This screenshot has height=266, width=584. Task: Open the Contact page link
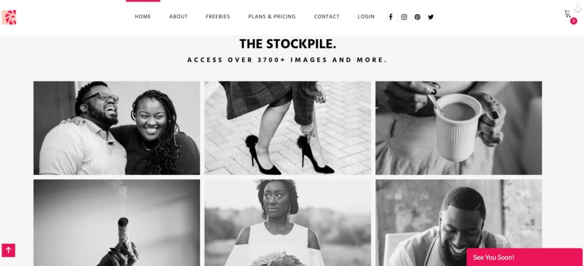click(327, 17)
